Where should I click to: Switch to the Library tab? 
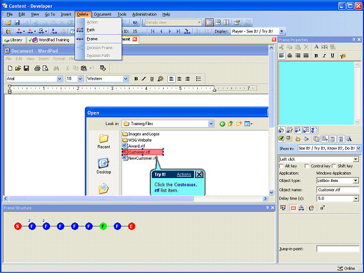point(14,40)
